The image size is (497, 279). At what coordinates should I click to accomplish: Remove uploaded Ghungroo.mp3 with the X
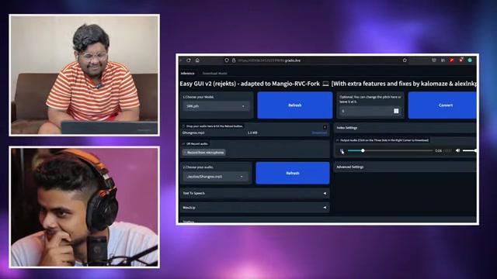point(325,127)
